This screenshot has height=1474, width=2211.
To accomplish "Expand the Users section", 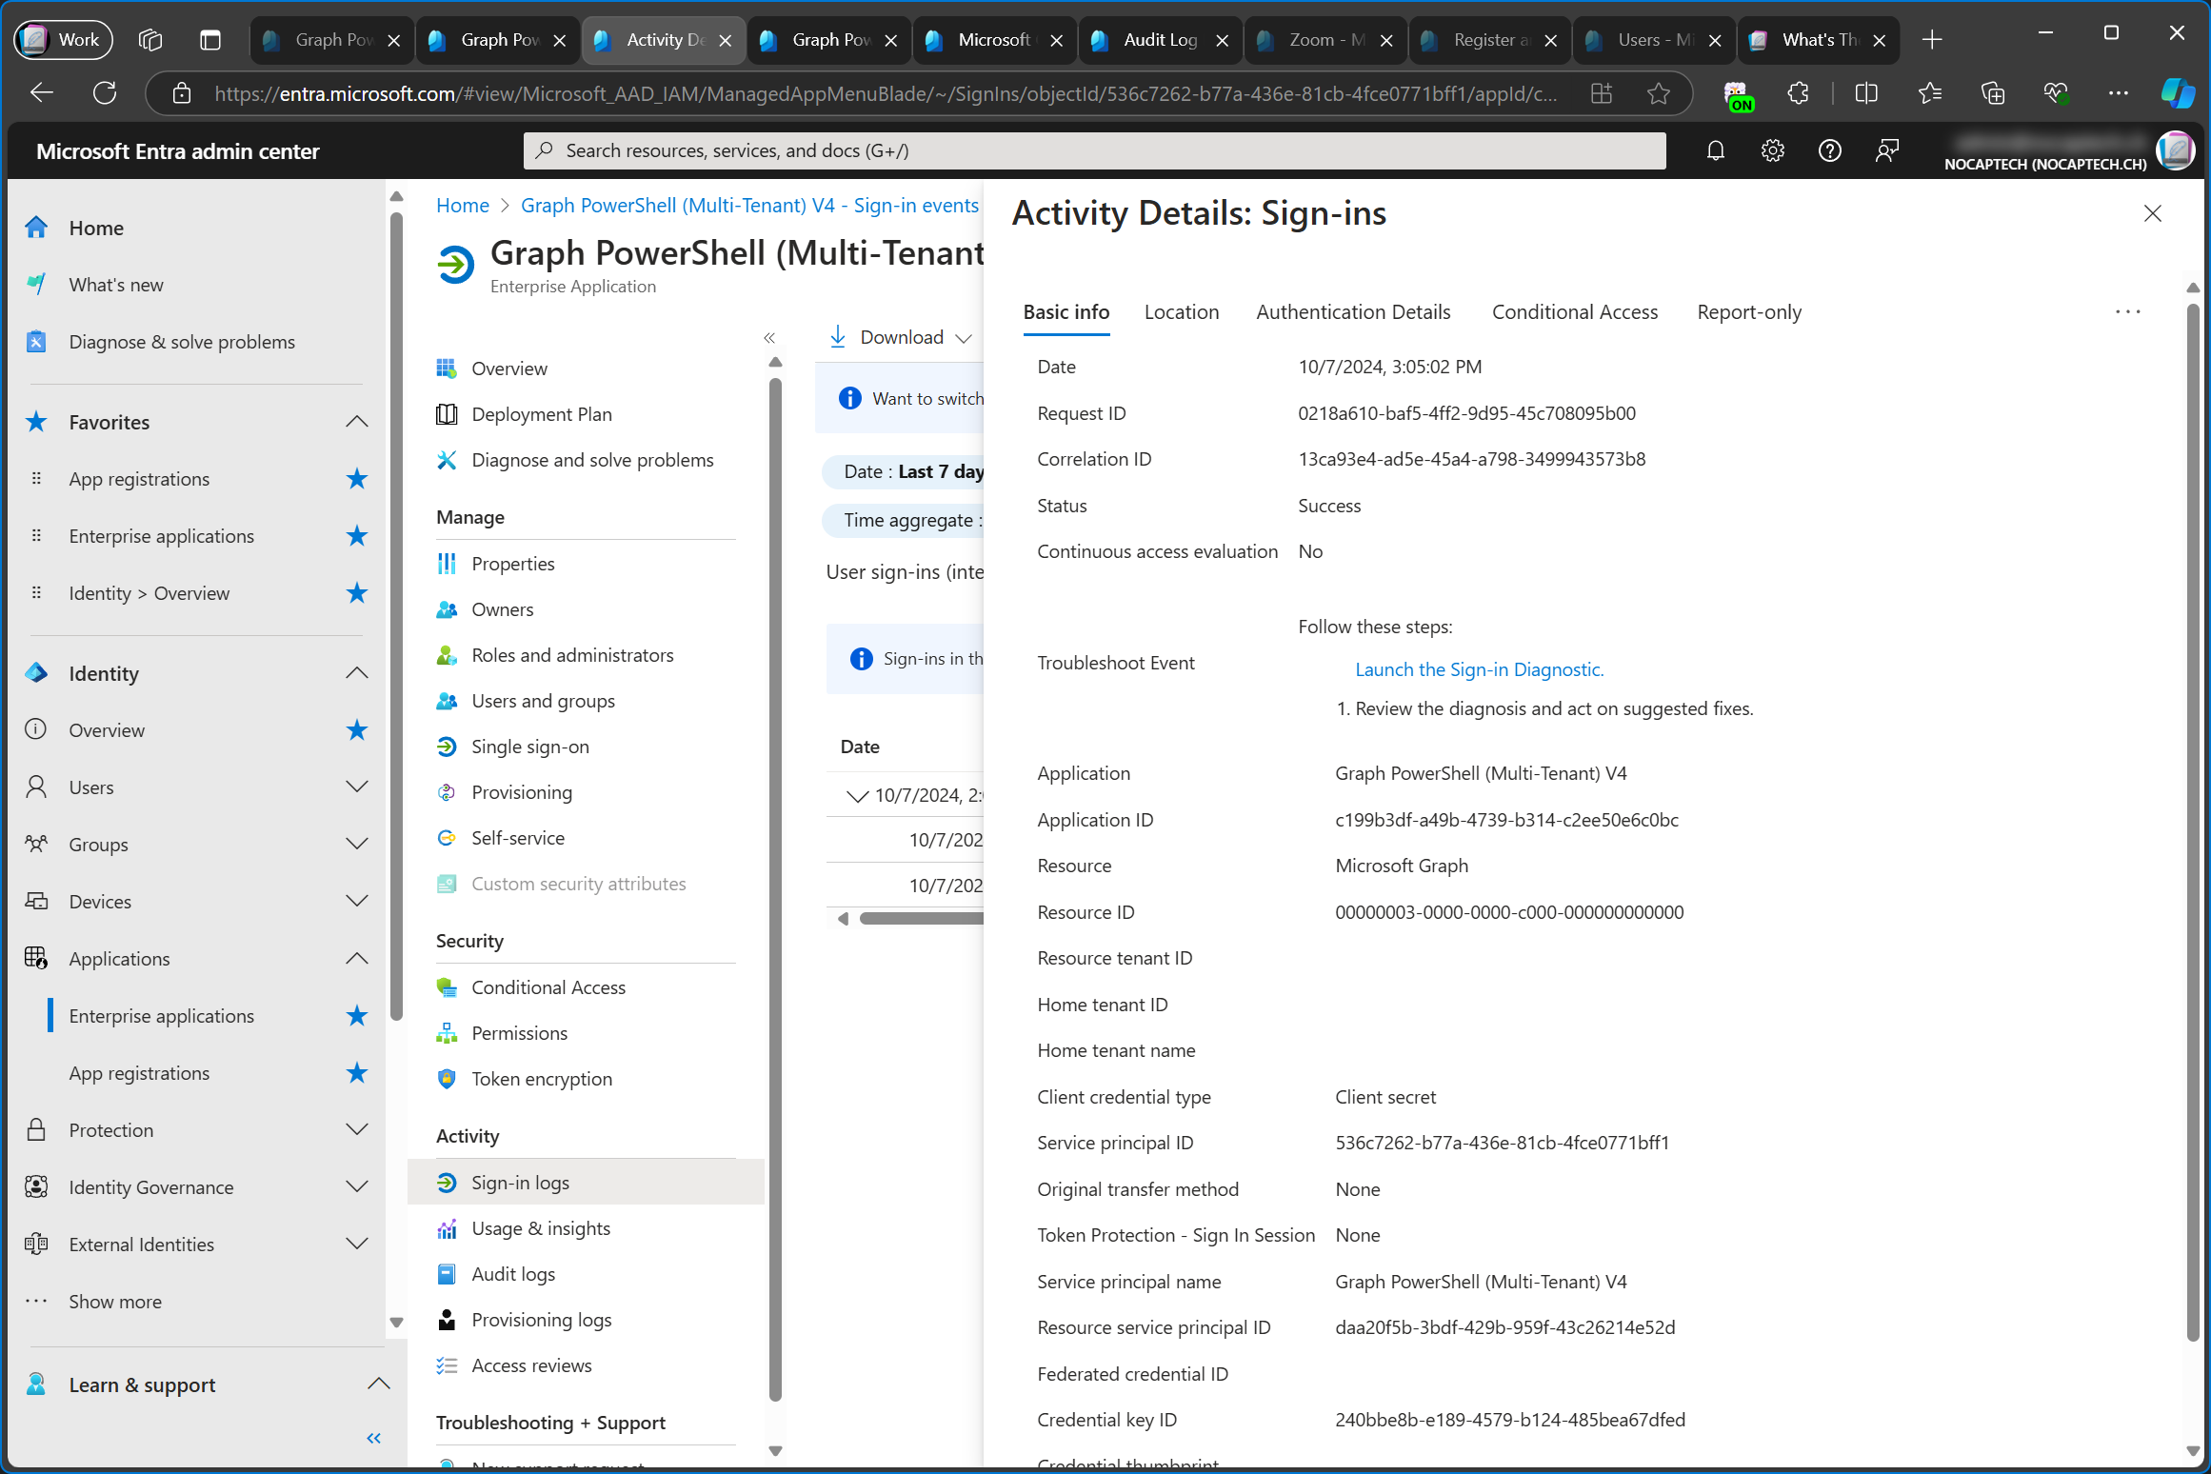I will (x=356, y=787).
